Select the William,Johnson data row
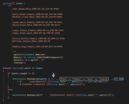The height and width of the screenshot is (104, 129). click(x=31, y=41)
